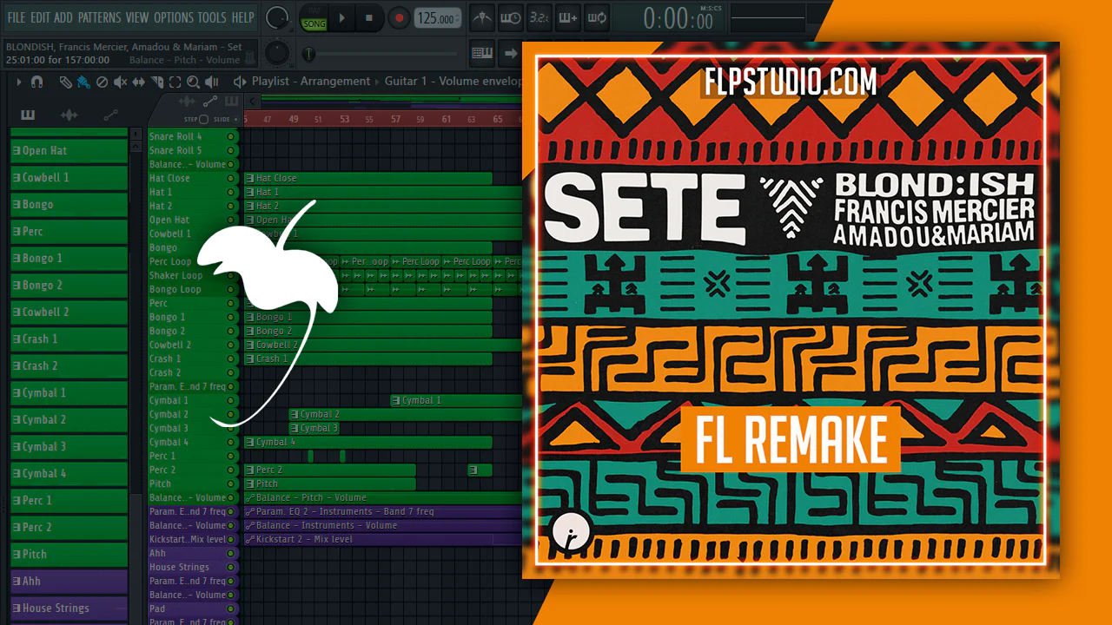Viewport: 1112px width, 625px height.
Task: Mute the Hat Close track
Action: point(230,178)
